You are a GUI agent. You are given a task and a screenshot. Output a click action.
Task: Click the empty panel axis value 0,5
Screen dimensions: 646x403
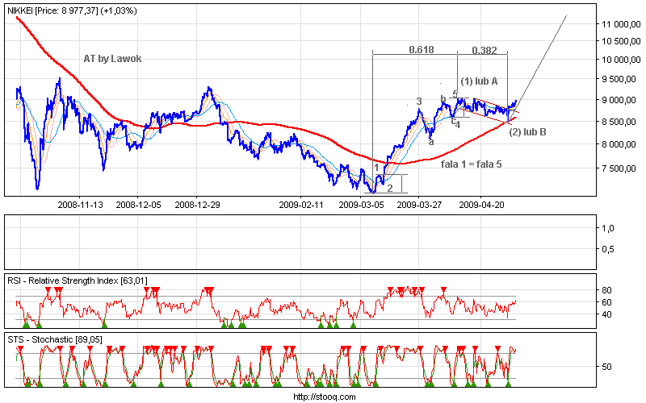[x=608, y=249]
